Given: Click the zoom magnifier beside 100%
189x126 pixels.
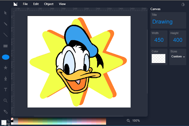Looking at the screenshot, I should tap(128, 121).
